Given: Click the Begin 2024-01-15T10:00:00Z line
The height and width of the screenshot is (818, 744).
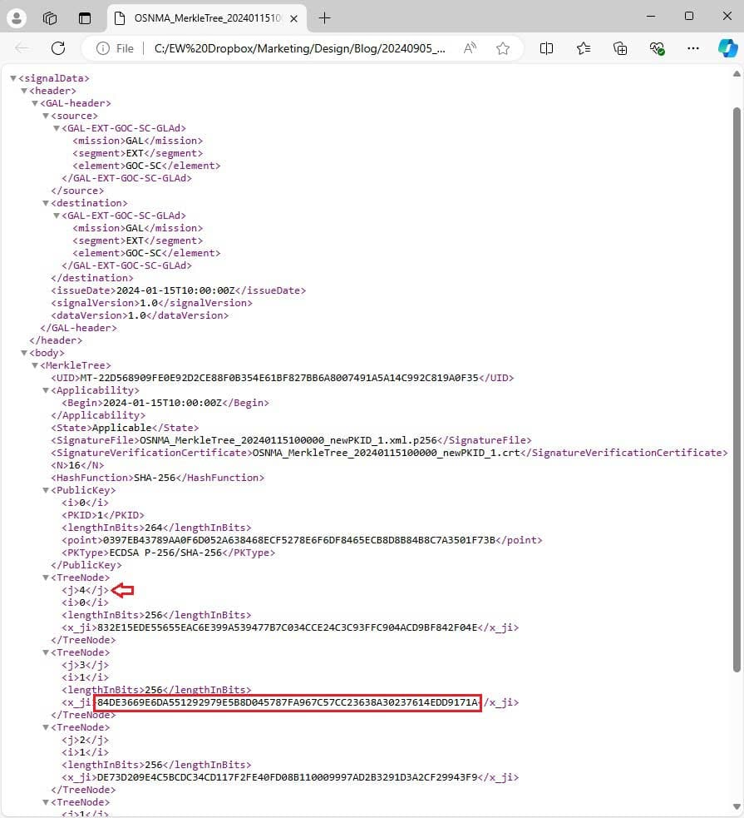Looking at the screenshot, I should [x=165, y=403].
